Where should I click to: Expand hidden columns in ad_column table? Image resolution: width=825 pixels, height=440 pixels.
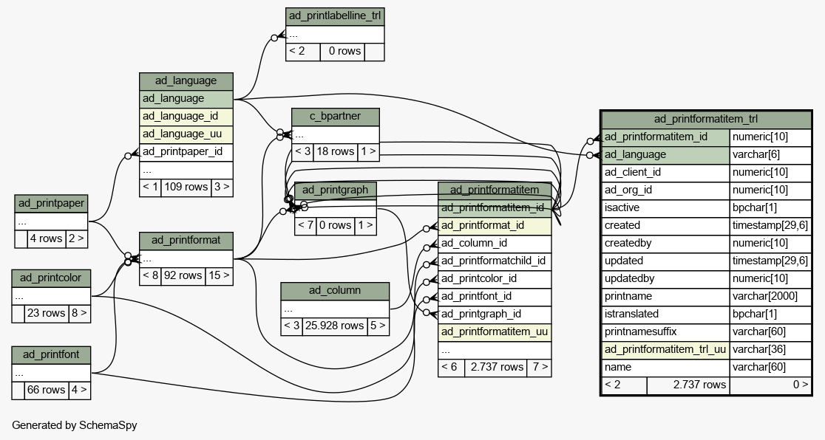pos(334,308)
